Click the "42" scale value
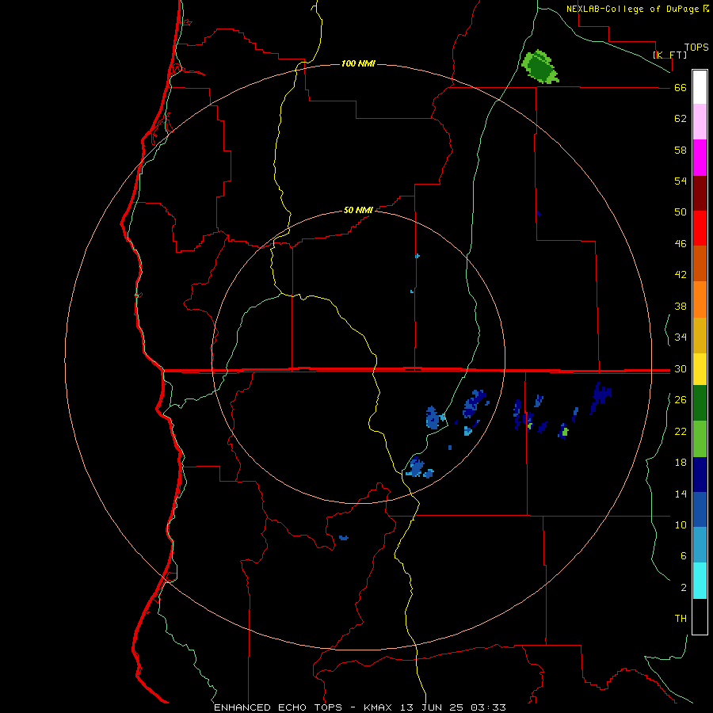The image size is (713, 713). point(681,275)
